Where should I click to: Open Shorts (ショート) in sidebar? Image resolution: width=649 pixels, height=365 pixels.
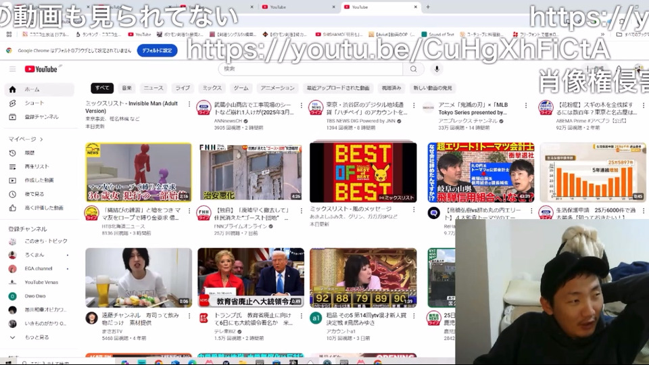pyautogui.click(x=39, y=103)
